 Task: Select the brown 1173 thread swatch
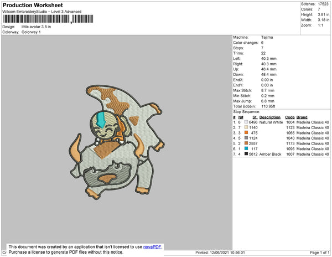[x=246, y=143]
